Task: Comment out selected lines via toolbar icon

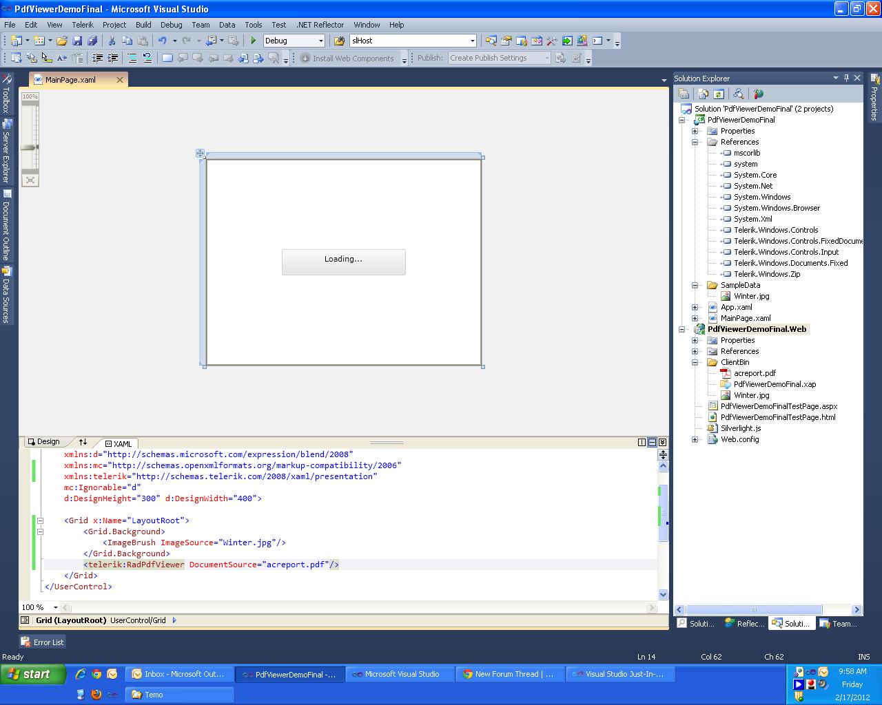Action: pyautogui.click(x=132, y=59)
